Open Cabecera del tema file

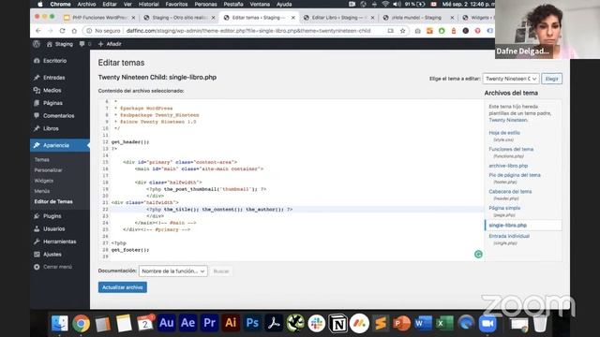[x=510, y=191]
